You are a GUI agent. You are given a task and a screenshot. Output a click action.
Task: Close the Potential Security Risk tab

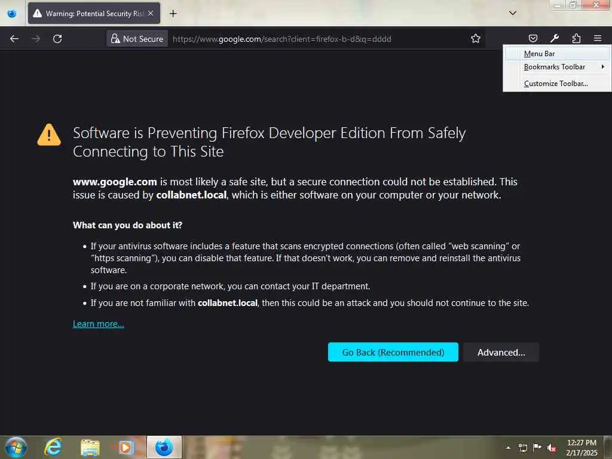point(151,14)
